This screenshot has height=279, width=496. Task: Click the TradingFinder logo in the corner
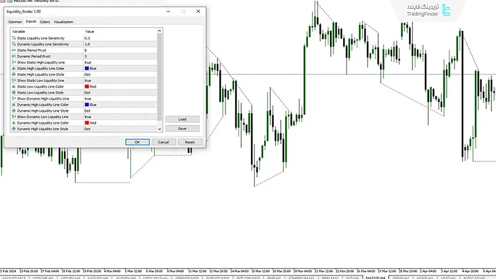pos(445,10)
